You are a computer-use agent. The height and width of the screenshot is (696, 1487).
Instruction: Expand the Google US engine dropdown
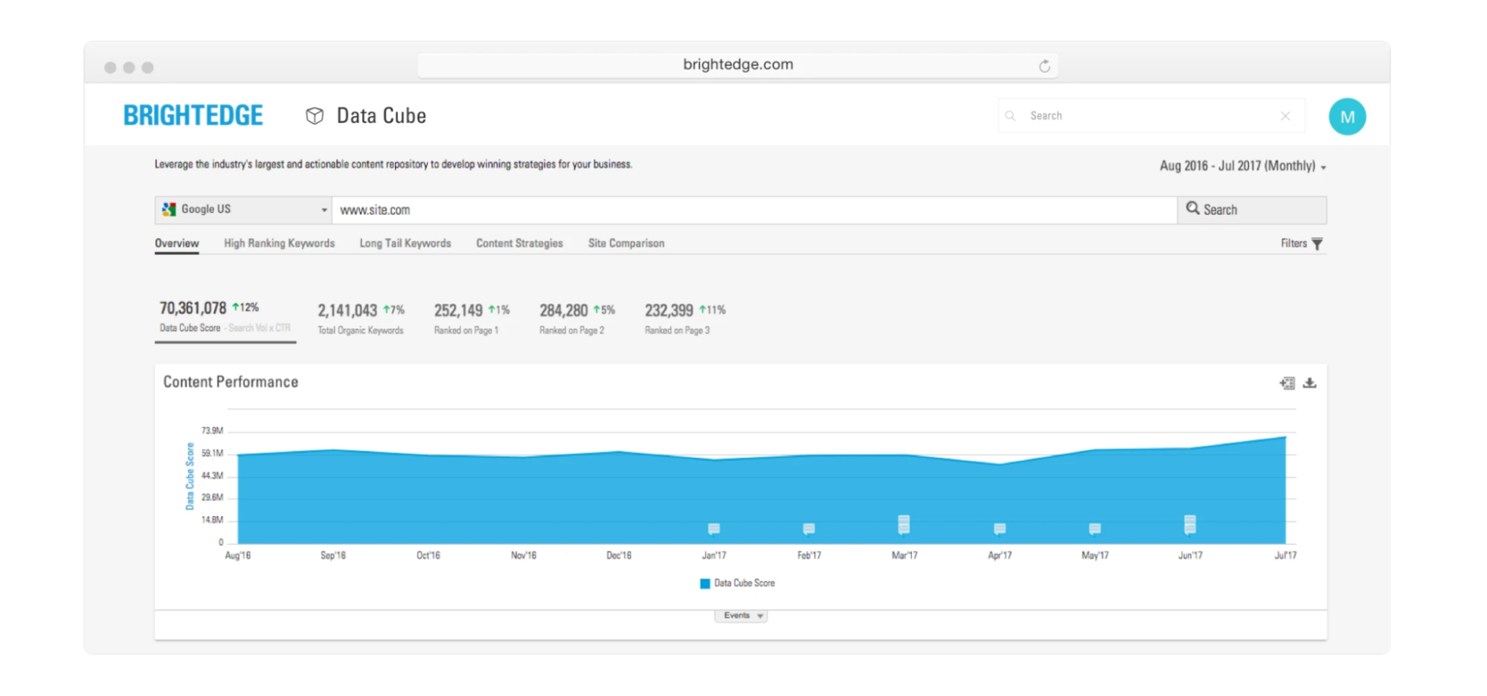(323, 210)
